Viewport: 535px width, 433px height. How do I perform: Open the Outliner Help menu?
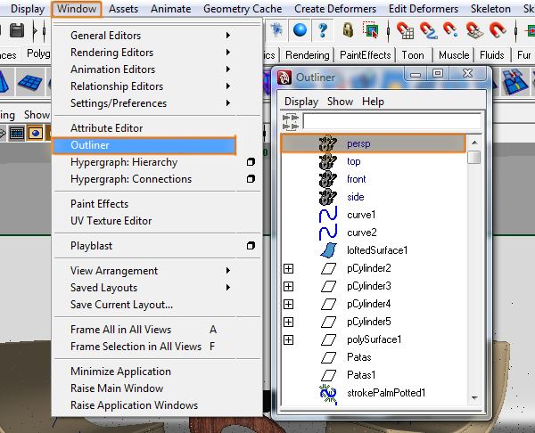pos(373,102)
